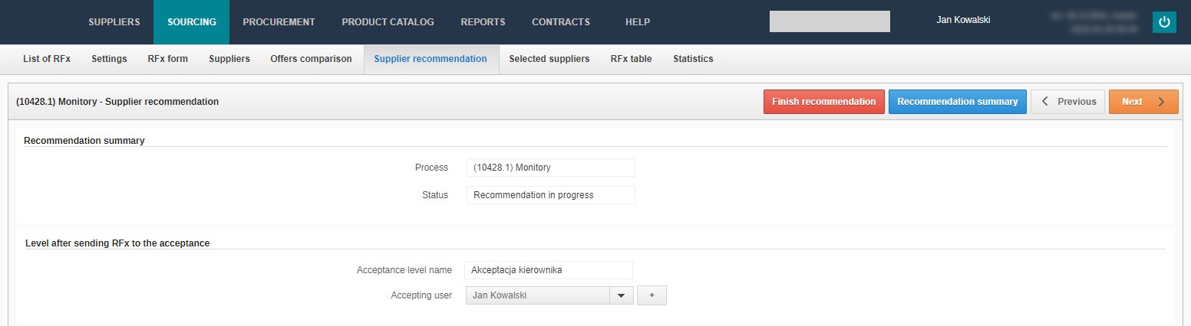This screenshot has height=326, width=1191.
Task: Open the Accepting user dropdown arrow
Action: click(621, 295)
